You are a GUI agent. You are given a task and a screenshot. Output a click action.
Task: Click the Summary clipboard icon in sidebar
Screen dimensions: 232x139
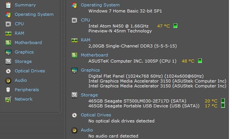coord(8,5)
